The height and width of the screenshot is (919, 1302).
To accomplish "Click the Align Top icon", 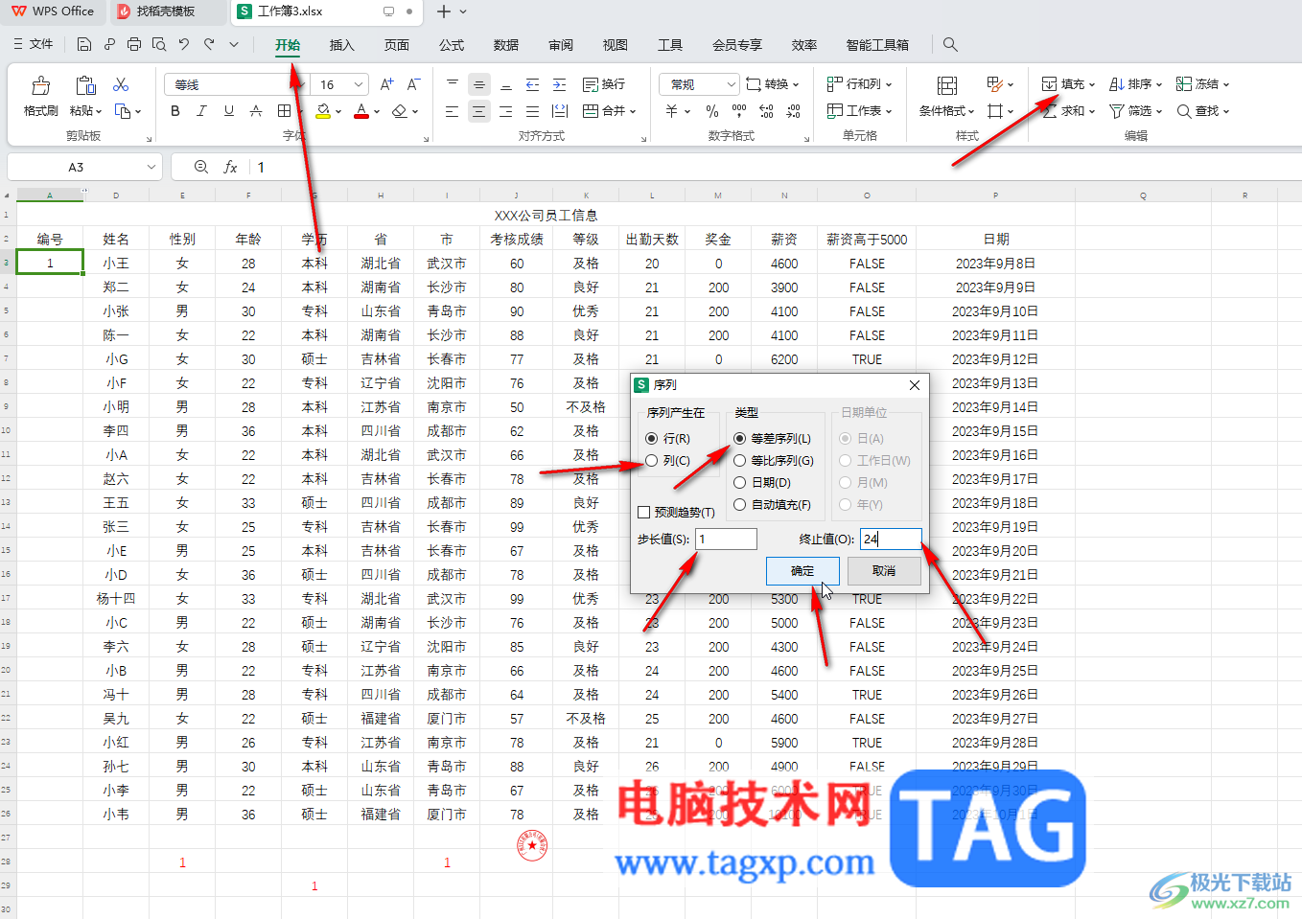I will pos(453,84).
